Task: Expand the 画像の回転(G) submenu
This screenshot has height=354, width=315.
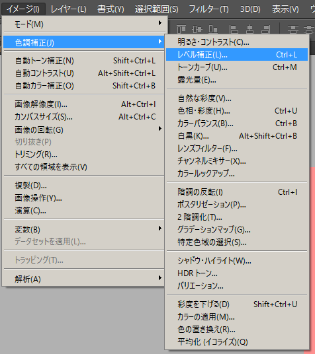Action: click(x=84, y=129)
